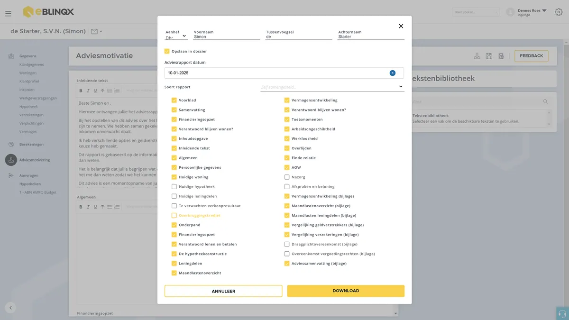Click the DOWNLOAD button
569x320 pixels.
pos(346,291)
